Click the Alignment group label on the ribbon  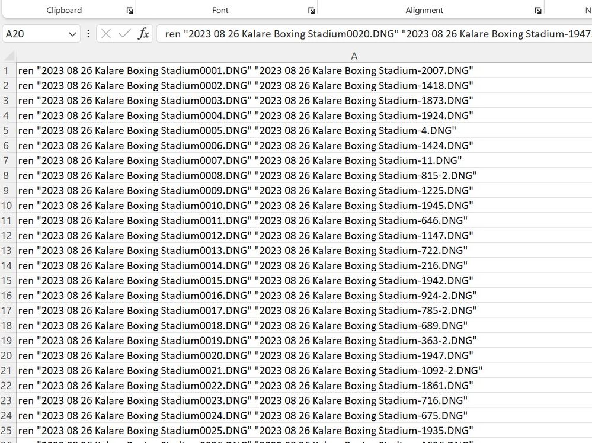tap(424, 10)
